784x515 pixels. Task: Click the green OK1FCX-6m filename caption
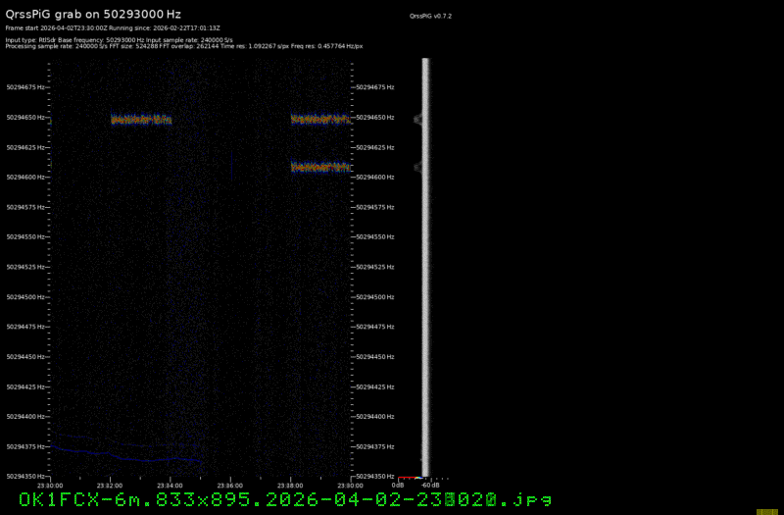(285, 499)
